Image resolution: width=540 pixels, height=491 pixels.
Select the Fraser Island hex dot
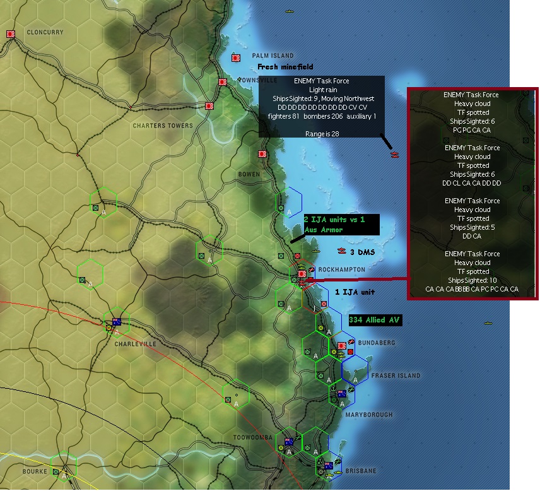point(356,371)
